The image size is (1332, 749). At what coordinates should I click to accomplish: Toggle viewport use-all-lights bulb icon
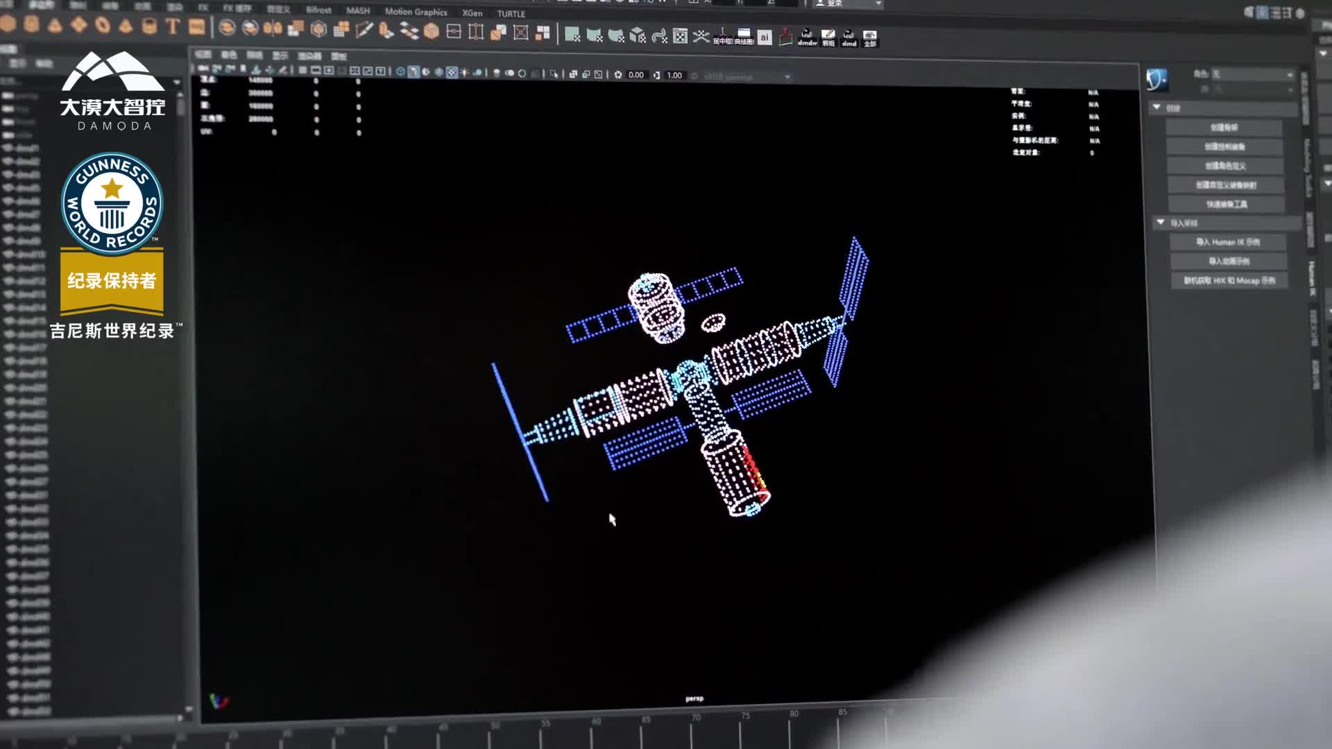pyautogui.click(x=465, y=73)
